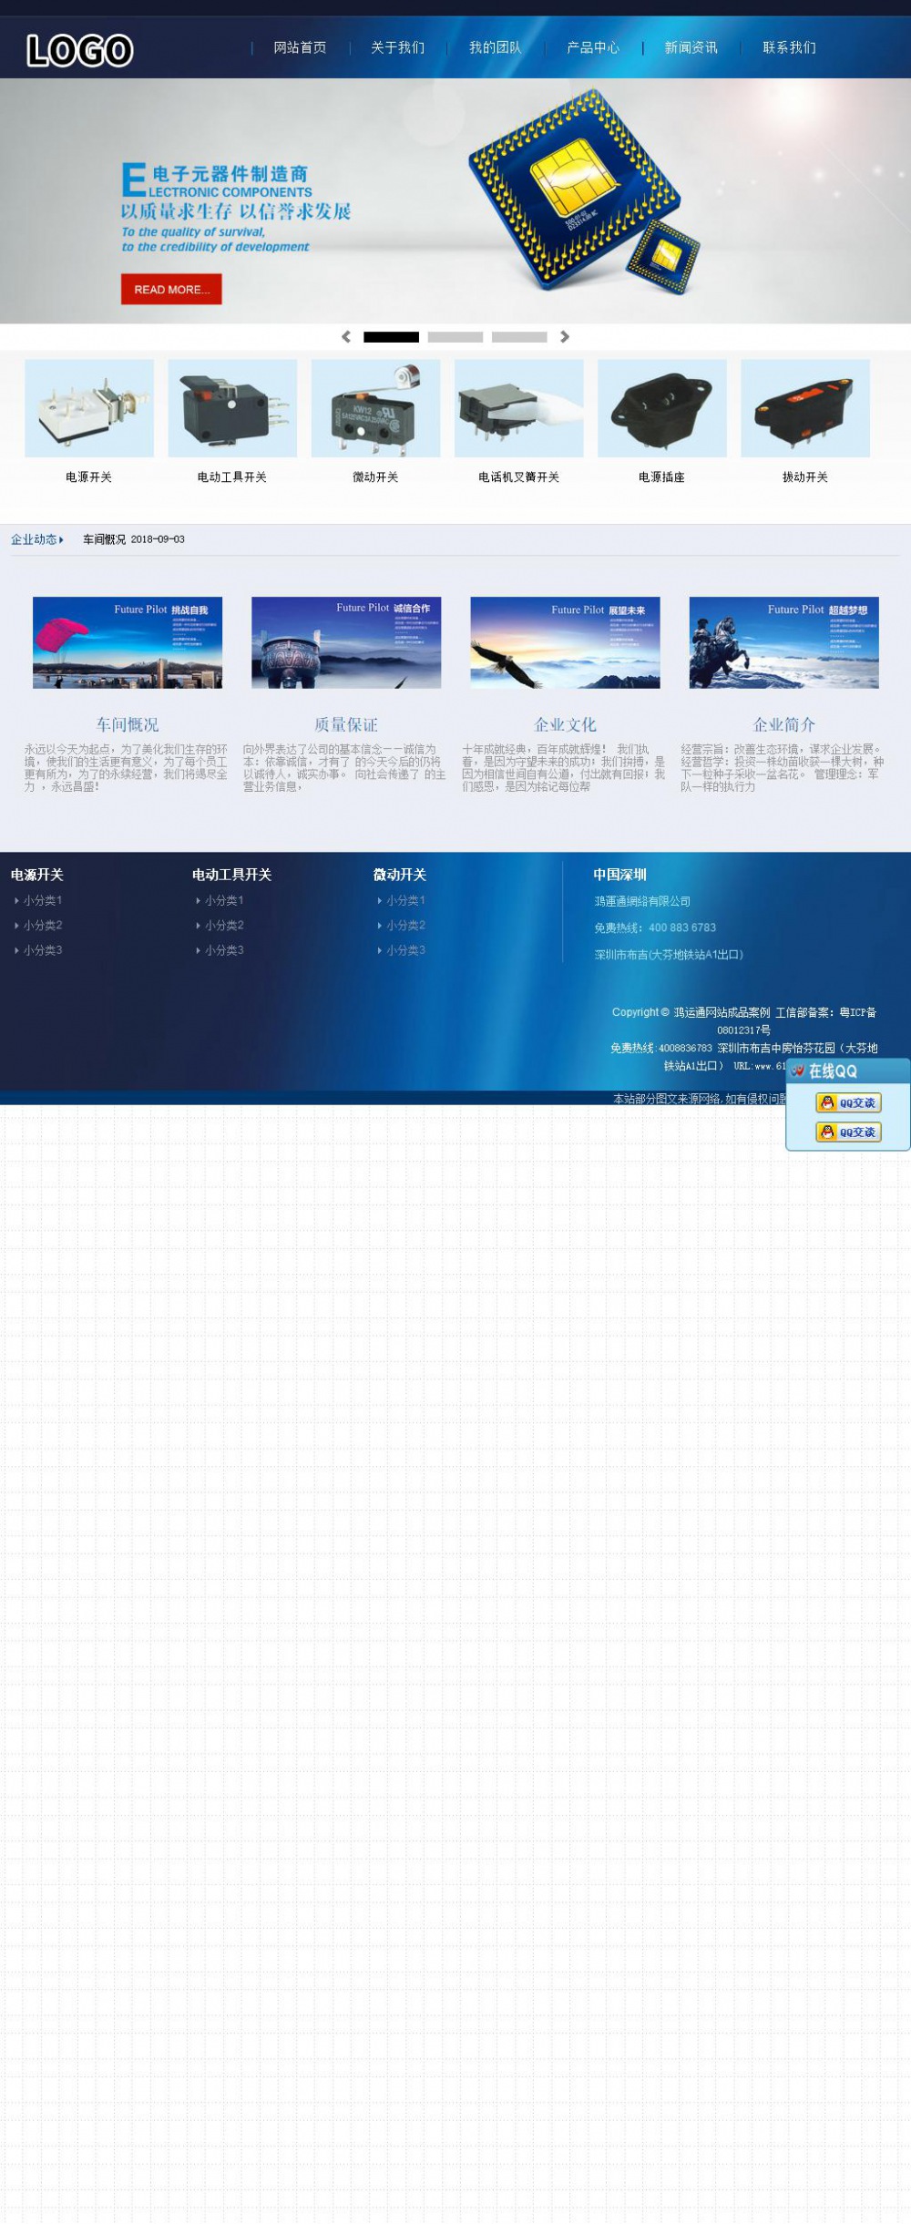
Task: Select the second gray slide indicator
Action: point(455,337)
